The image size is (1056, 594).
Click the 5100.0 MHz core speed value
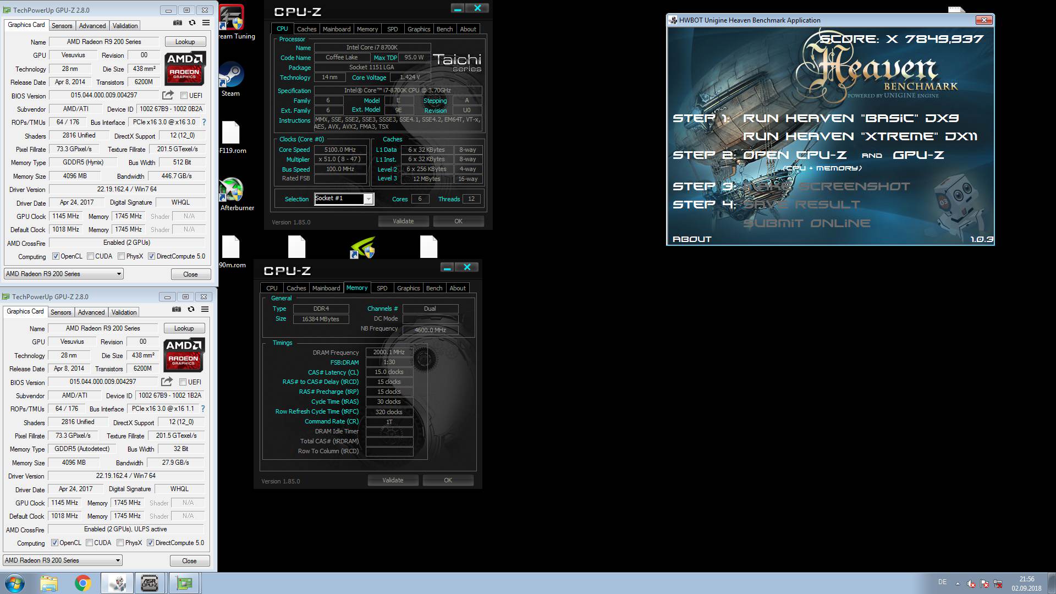(x=340, y=150)
